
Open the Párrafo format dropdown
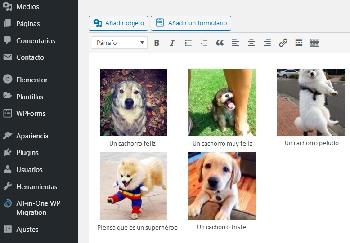[x=120, y=43]
